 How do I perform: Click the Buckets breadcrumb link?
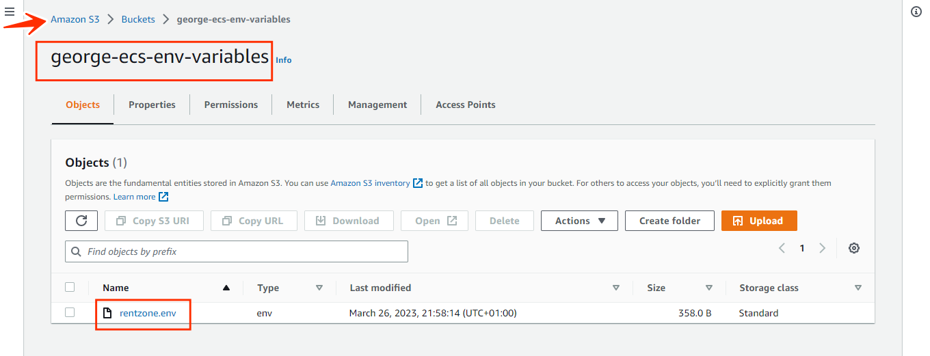tap(138, 19)
